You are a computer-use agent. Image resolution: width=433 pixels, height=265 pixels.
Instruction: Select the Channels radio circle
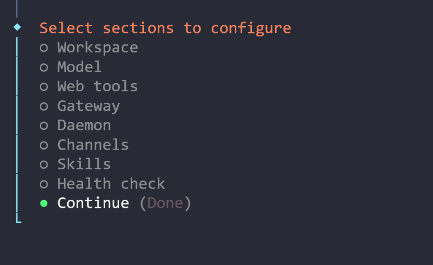[44, 145]
